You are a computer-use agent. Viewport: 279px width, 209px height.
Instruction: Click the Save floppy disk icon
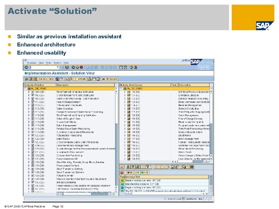(x=67, y=67)
